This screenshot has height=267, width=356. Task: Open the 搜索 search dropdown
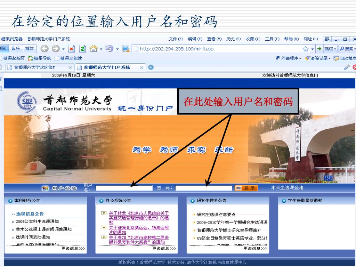(347, 49)
